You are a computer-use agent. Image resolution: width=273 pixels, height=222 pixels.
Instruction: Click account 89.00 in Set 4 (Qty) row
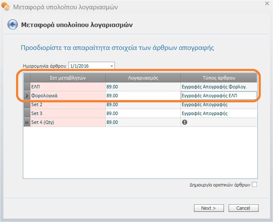143,122
